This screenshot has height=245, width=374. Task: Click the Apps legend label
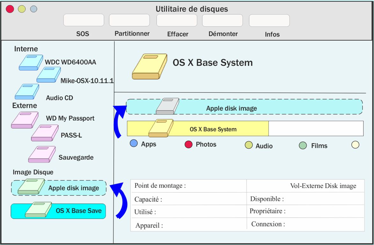click(149, 144)
